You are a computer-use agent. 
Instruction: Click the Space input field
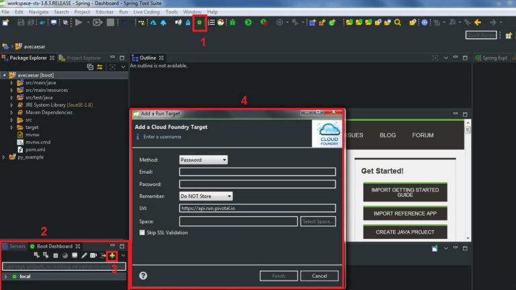[239, 222]
